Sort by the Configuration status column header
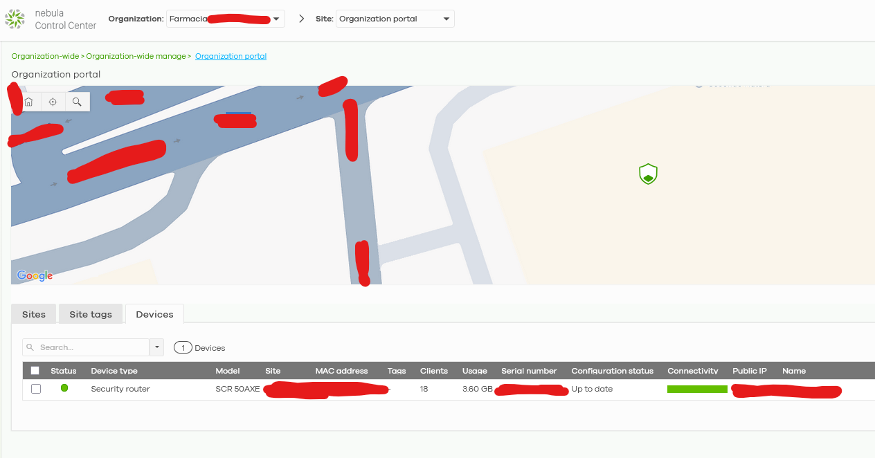The image size is (875, 458). pyautogui.click(x=613, y=371)
